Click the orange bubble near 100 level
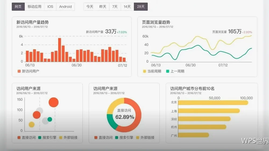 point(37,115)
